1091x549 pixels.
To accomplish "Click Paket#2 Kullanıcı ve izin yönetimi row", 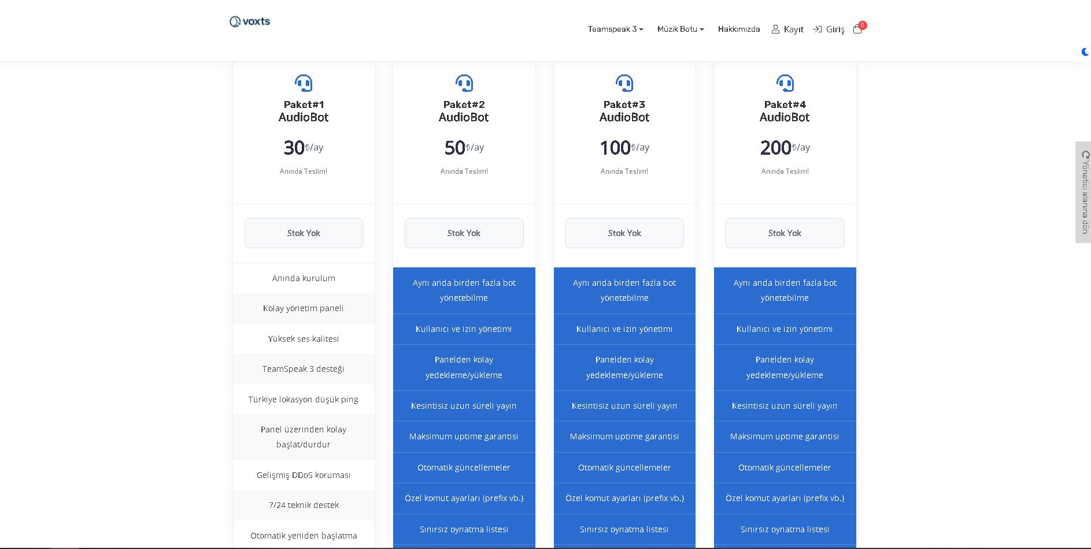I will tap(464, 329).
